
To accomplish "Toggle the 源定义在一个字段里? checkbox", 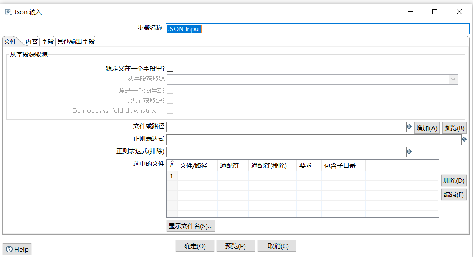I will [170, 68].
